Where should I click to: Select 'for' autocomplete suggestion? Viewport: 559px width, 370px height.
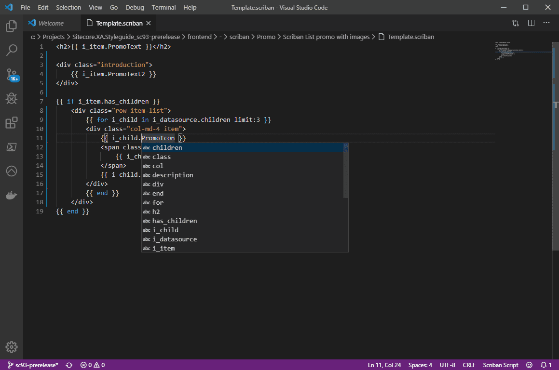(x=243, y=203)
